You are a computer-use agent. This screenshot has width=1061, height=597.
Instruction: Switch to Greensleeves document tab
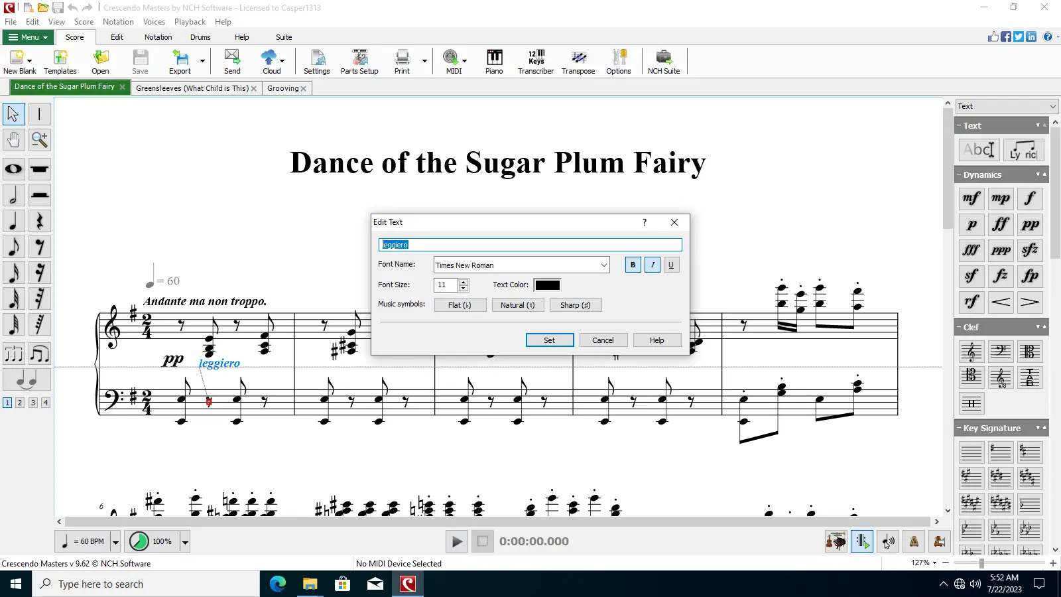[x=192, y=88]
